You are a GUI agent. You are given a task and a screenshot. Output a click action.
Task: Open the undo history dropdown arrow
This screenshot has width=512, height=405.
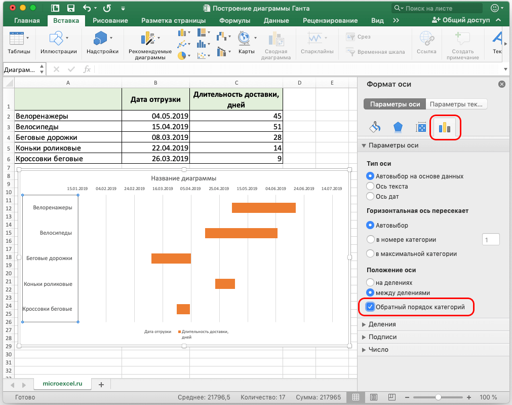(95, 9)
